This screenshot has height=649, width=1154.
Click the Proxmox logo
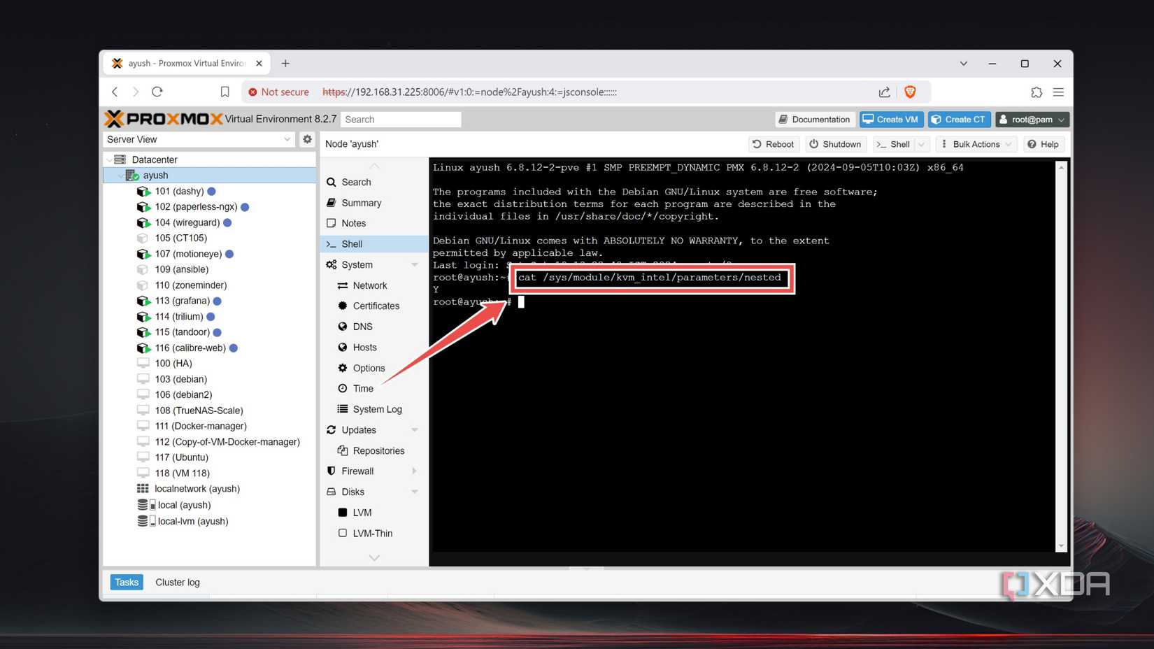[164, 119]
